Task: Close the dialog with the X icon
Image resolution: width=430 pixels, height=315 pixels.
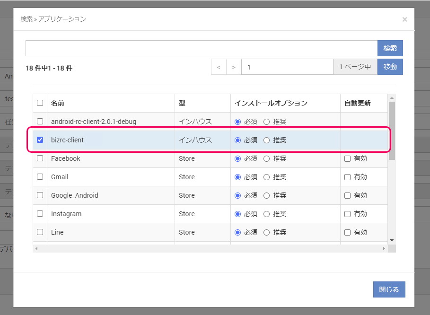Action: click(404, 19)
